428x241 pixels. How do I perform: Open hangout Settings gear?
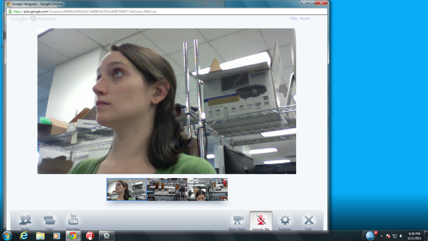click(285, 221)
